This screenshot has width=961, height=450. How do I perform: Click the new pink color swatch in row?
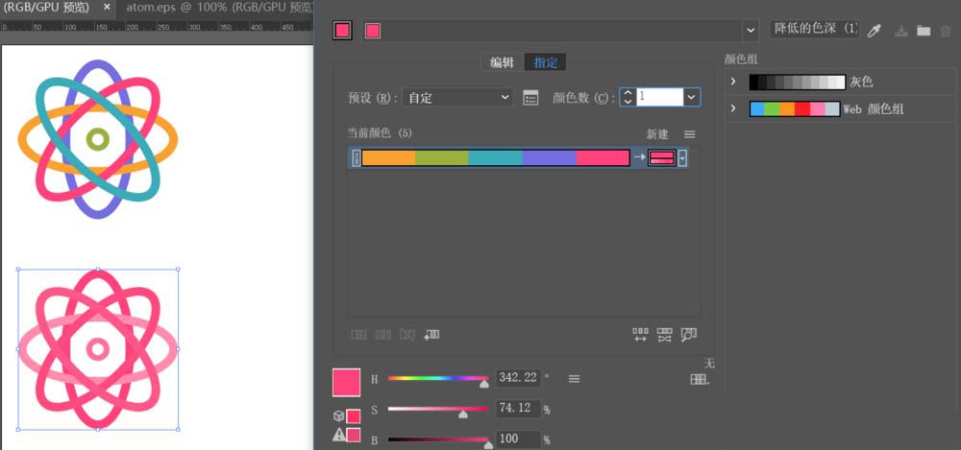662,158
